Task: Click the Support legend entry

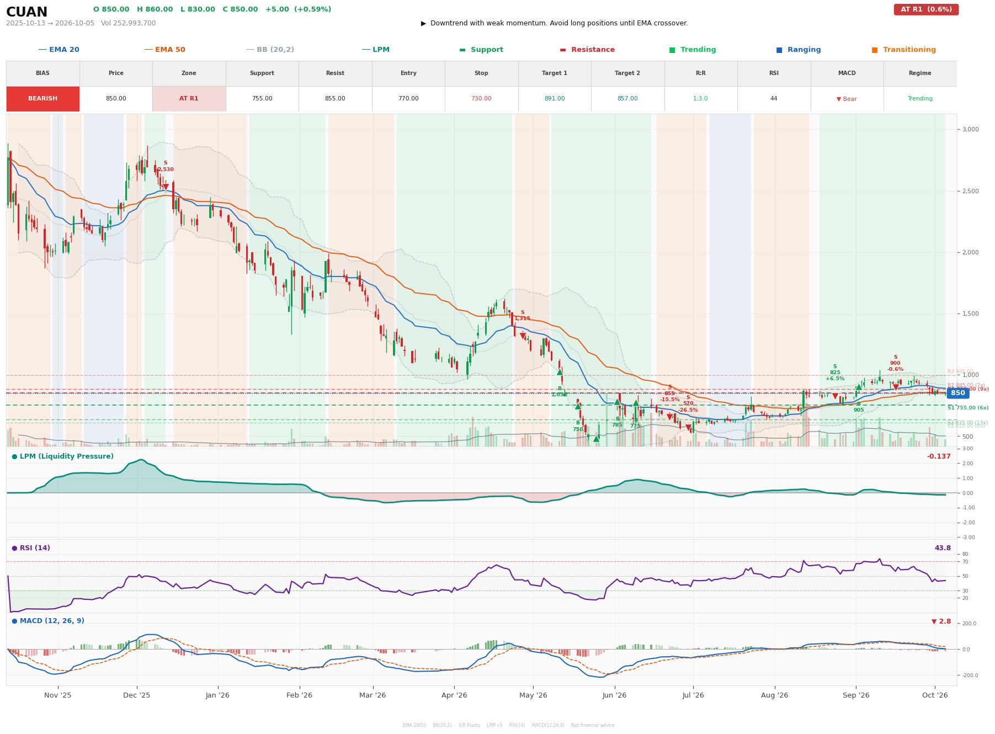Action: tap(481, 50)
